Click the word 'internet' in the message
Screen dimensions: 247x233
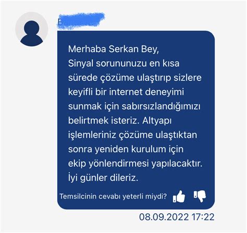[126, 92]
